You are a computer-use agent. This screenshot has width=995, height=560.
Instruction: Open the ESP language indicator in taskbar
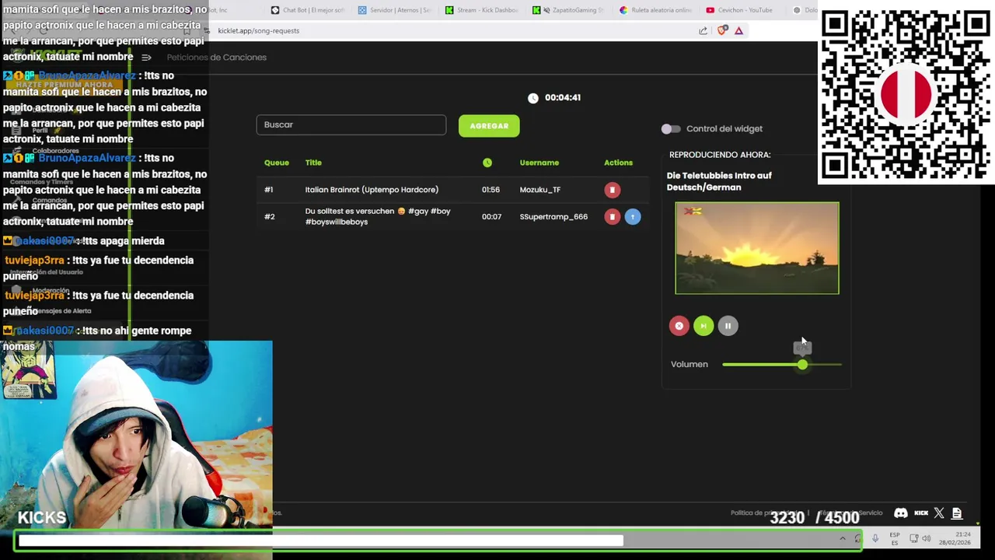click(895, 538)
